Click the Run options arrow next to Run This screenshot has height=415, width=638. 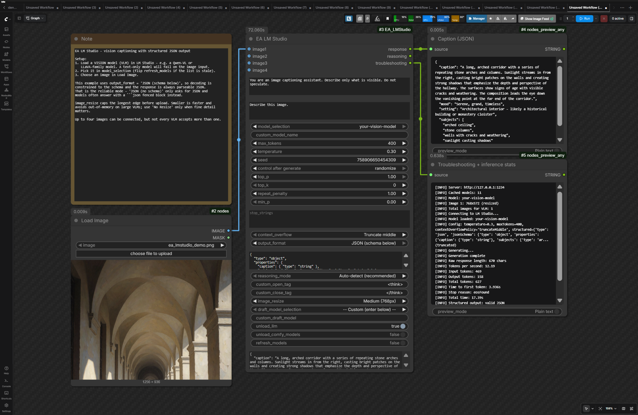click(x=596, y=19)
